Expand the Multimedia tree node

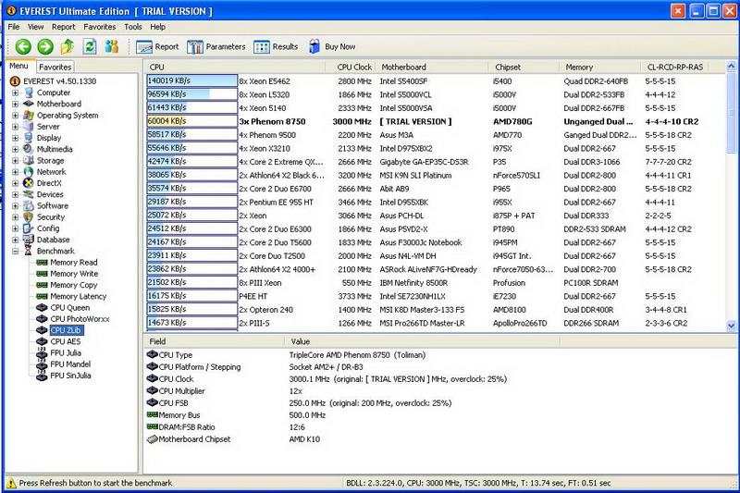[x=15, y=150]
